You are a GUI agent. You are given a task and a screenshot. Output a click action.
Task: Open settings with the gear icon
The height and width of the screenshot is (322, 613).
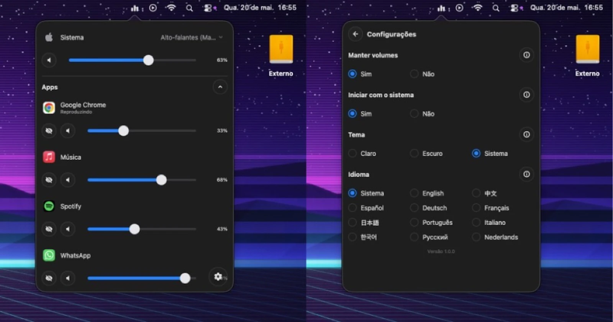coord(218,276)
